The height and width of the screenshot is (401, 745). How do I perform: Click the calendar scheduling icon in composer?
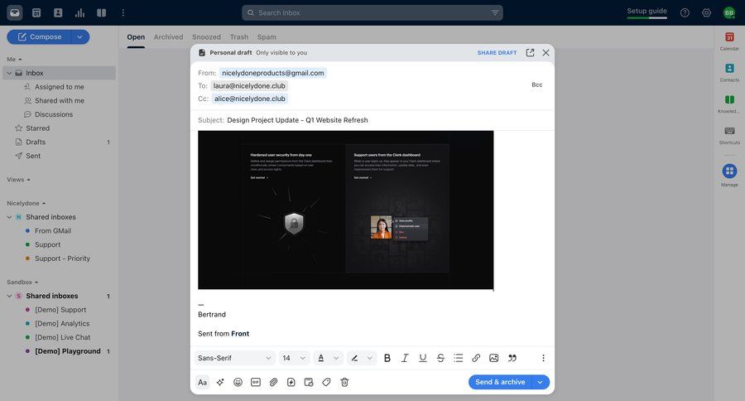point(309,383)
